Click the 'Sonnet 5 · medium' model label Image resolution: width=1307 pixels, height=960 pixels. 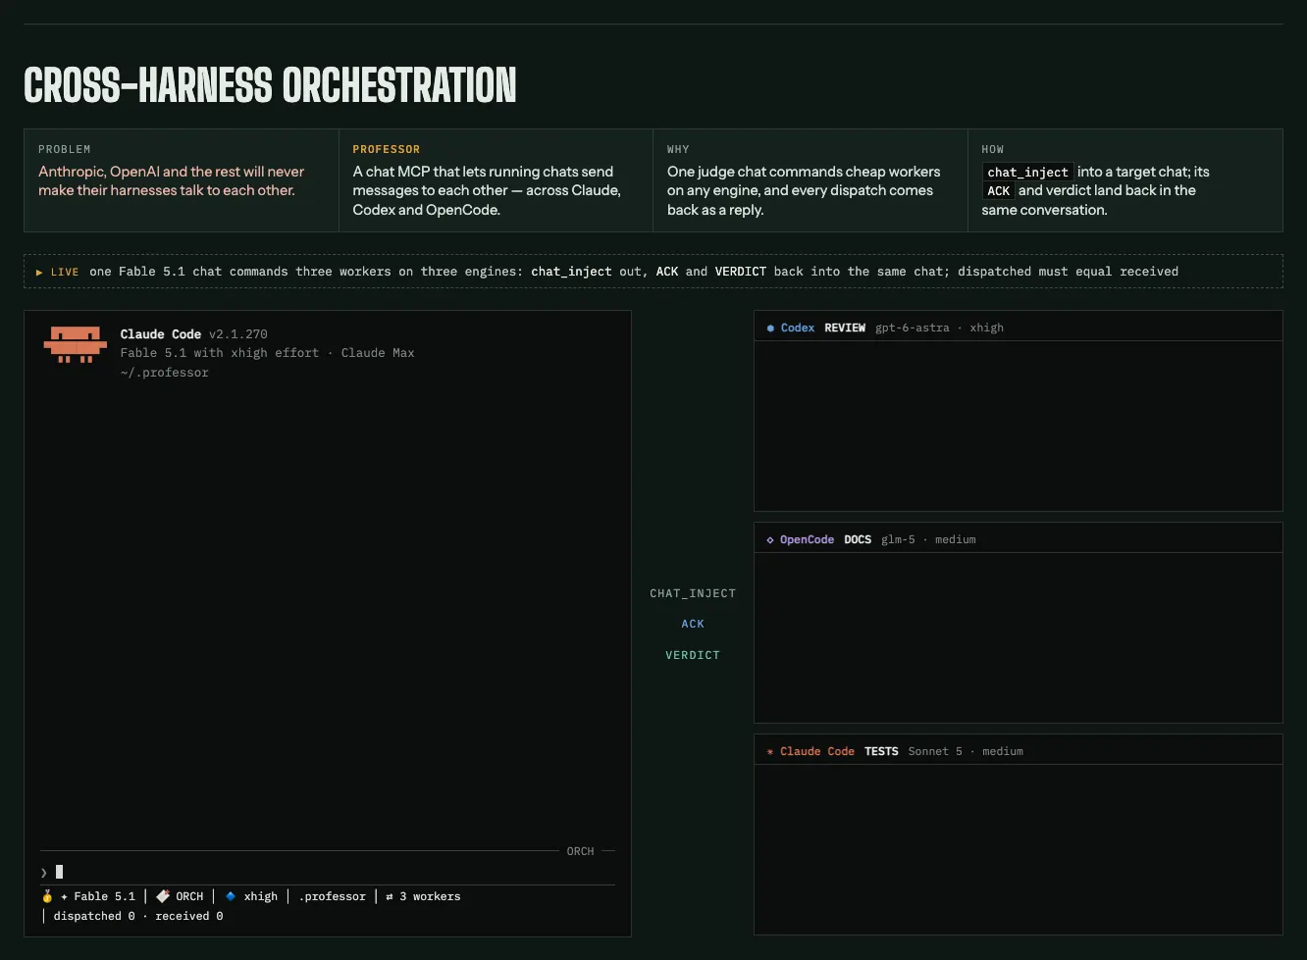pyautogui.click(x=966, y=751)
